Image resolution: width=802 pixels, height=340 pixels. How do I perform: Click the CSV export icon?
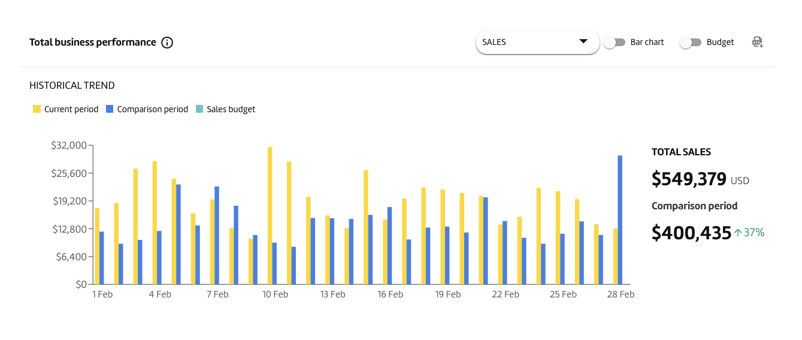(x=758, y=42)
